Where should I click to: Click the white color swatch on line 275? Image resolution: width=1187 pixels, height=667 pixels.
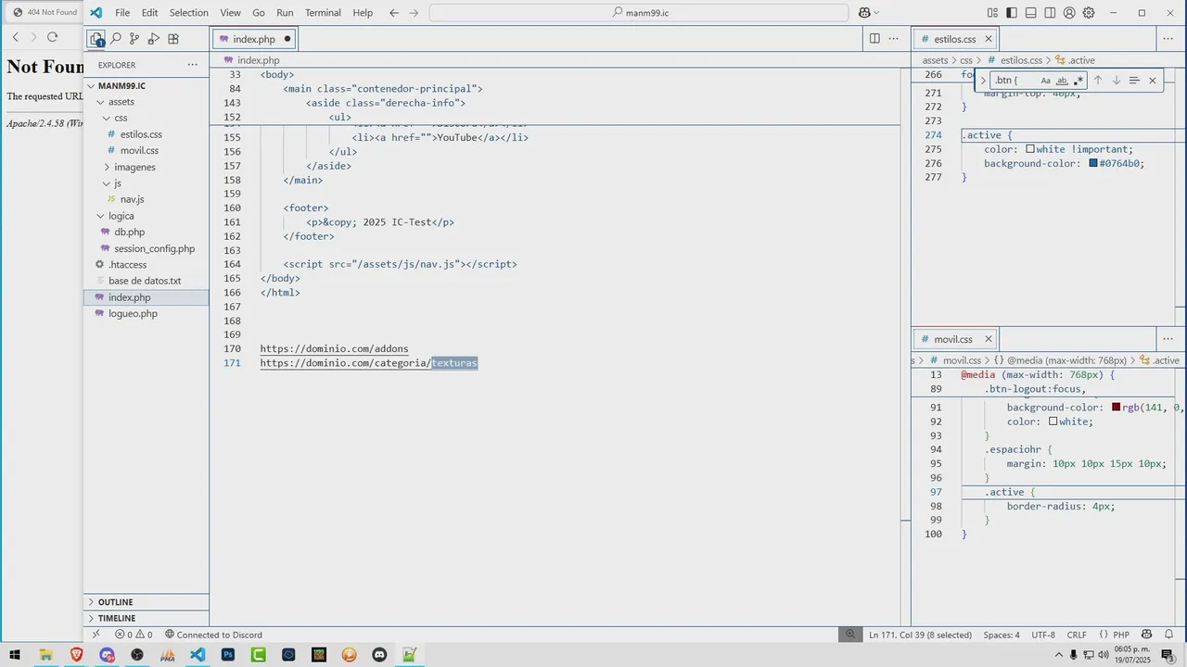point(1030,149)
